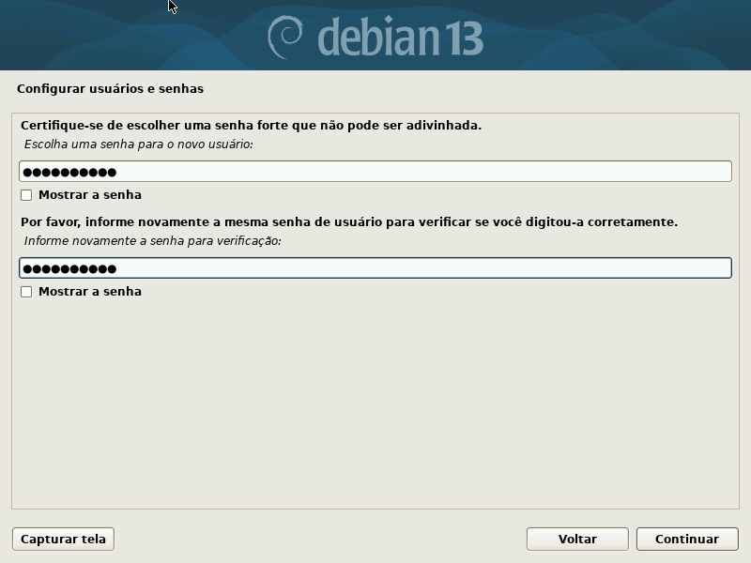The image size is (751, 563).
Task: Show the new user password via first checkbox
Action: pos(26,195)
